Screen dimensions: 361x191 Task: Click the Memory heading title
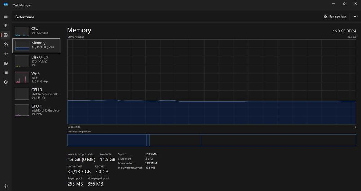(x=79, y=30)
